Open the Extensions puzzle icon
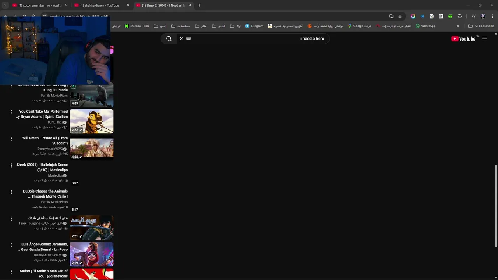This screenshot has width=498, height=280. (x=459, y=16)
